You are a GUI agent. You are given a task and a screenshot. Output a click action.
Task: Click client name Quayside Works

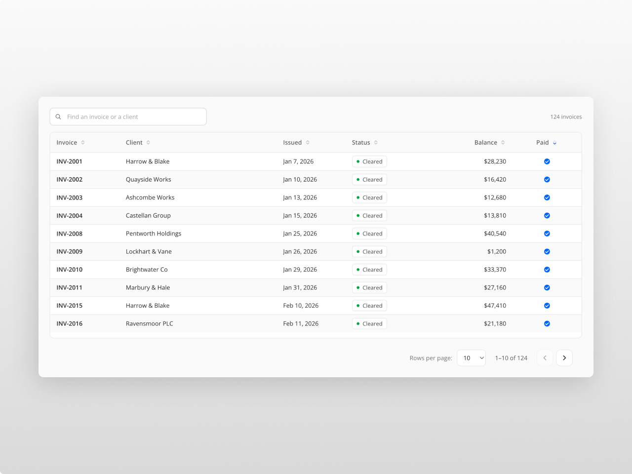[149, 180]
